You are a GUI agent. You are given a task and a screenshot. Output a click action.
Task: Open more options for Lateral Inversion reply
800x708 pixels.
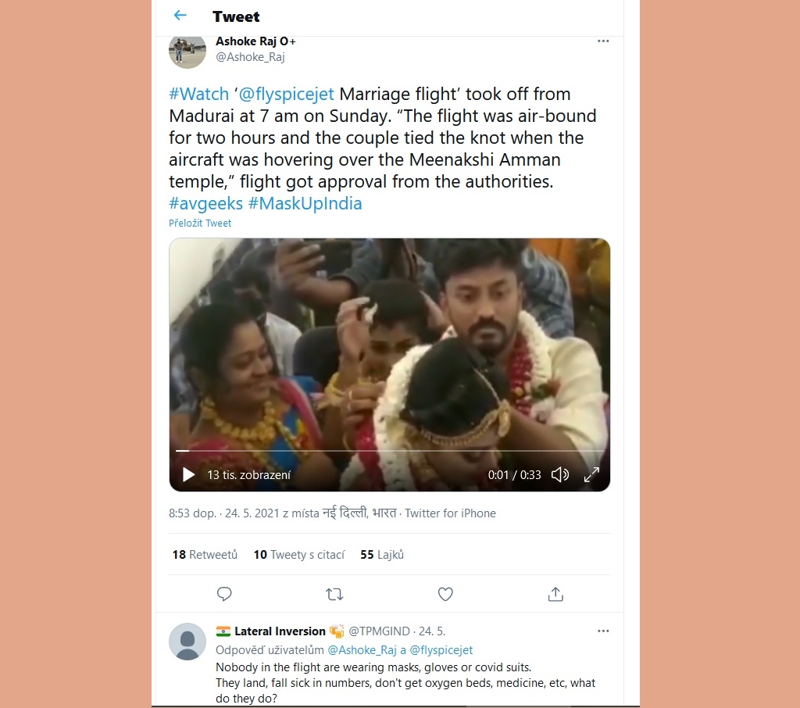[x=603, y=631]
